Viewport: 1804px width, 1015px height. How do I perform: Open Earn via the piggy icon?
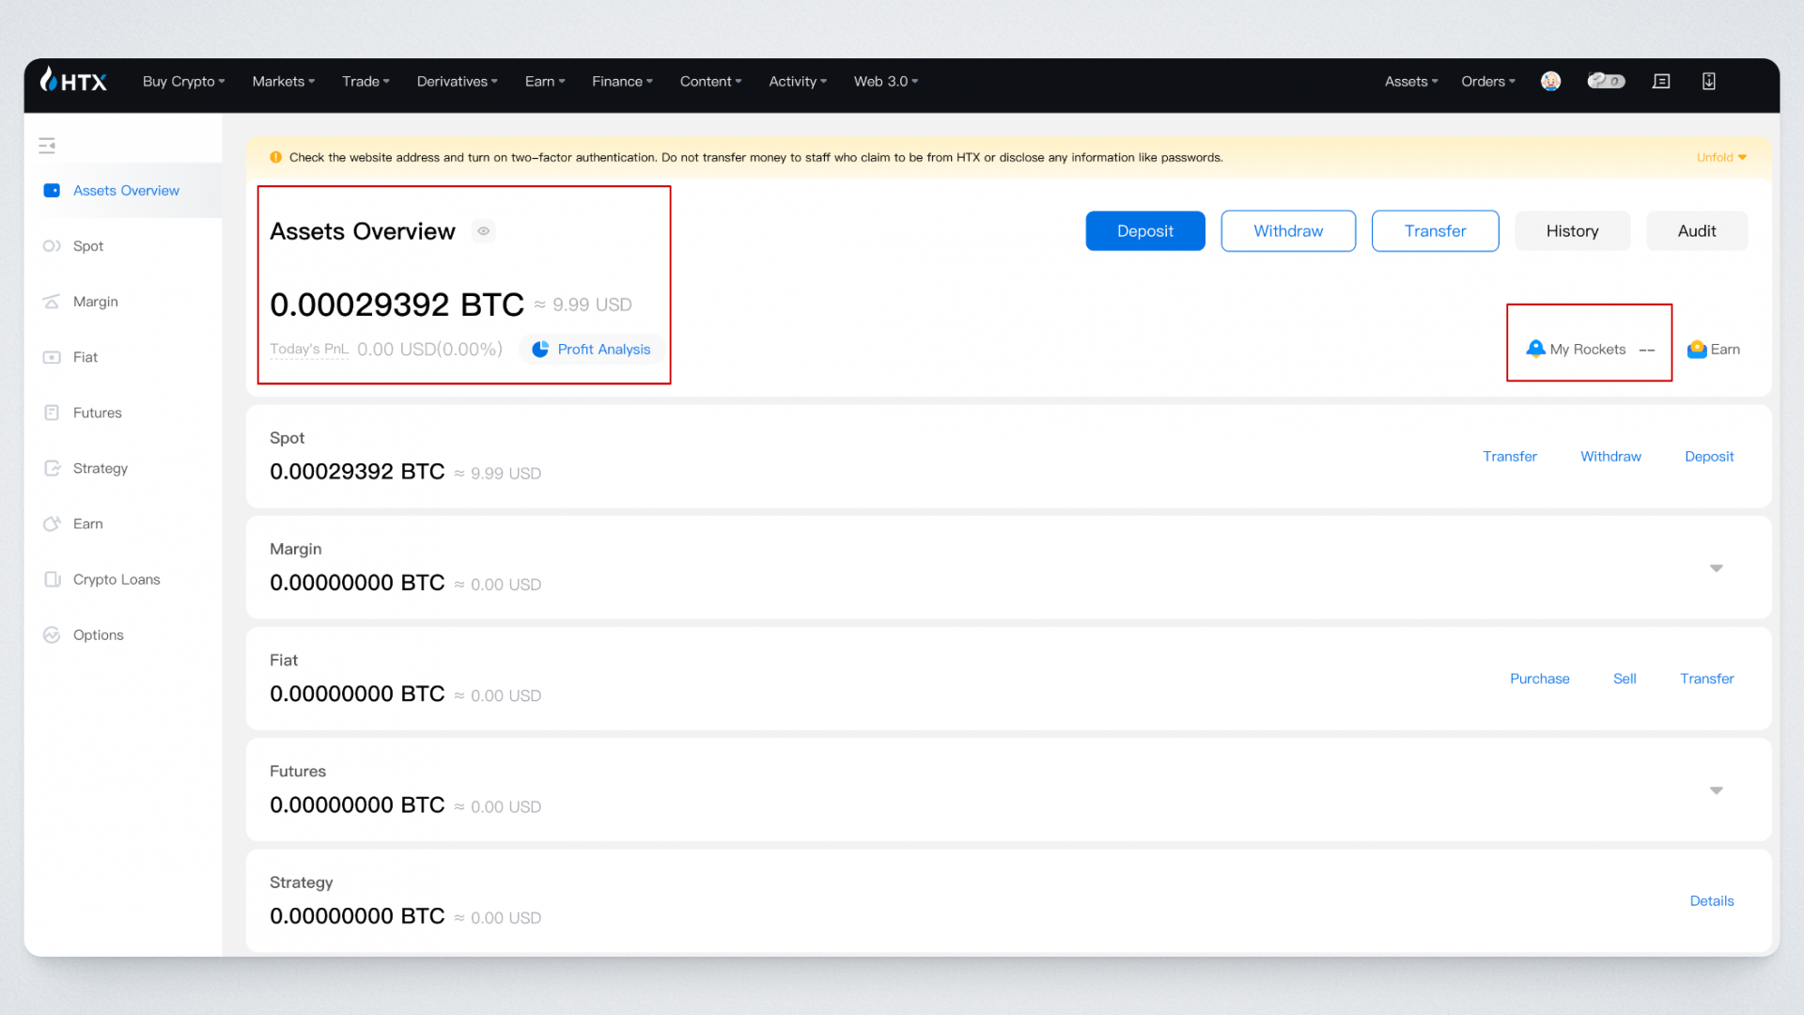click(1697, 349)
